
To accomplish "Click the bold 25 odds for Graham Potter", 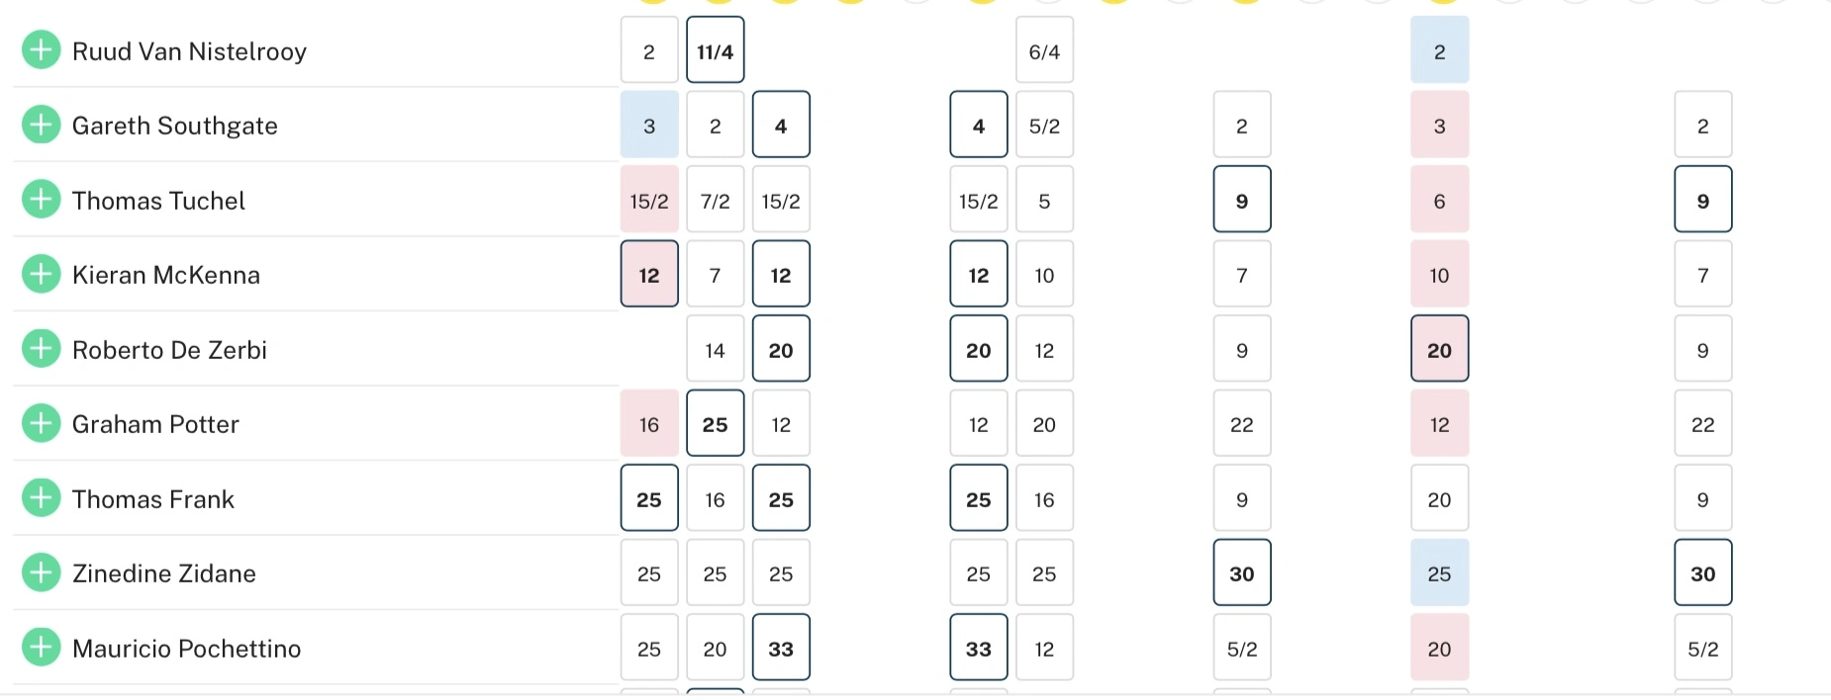I will (715, 424).
